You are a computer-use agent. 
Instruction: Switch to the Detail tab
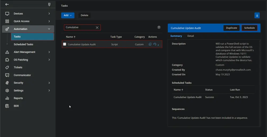pyautogui.click(x=191, y=36)
